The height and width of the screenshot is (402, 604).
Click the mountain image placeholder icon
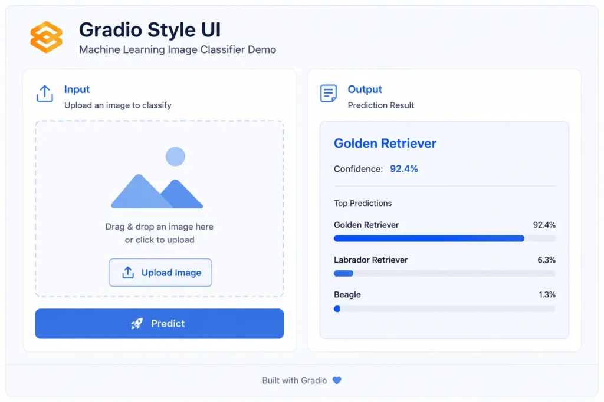click(157, 178)
